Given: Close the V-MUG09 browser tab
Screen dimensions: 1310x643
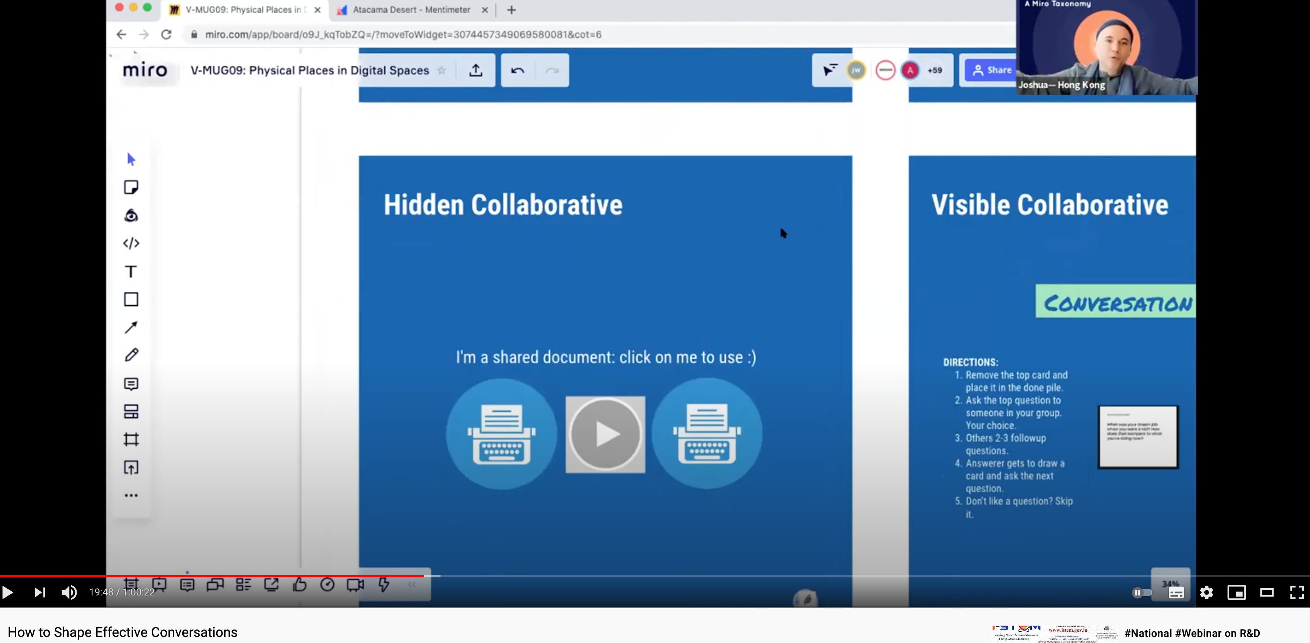Looking at the screenshot, I should [317, 10].
